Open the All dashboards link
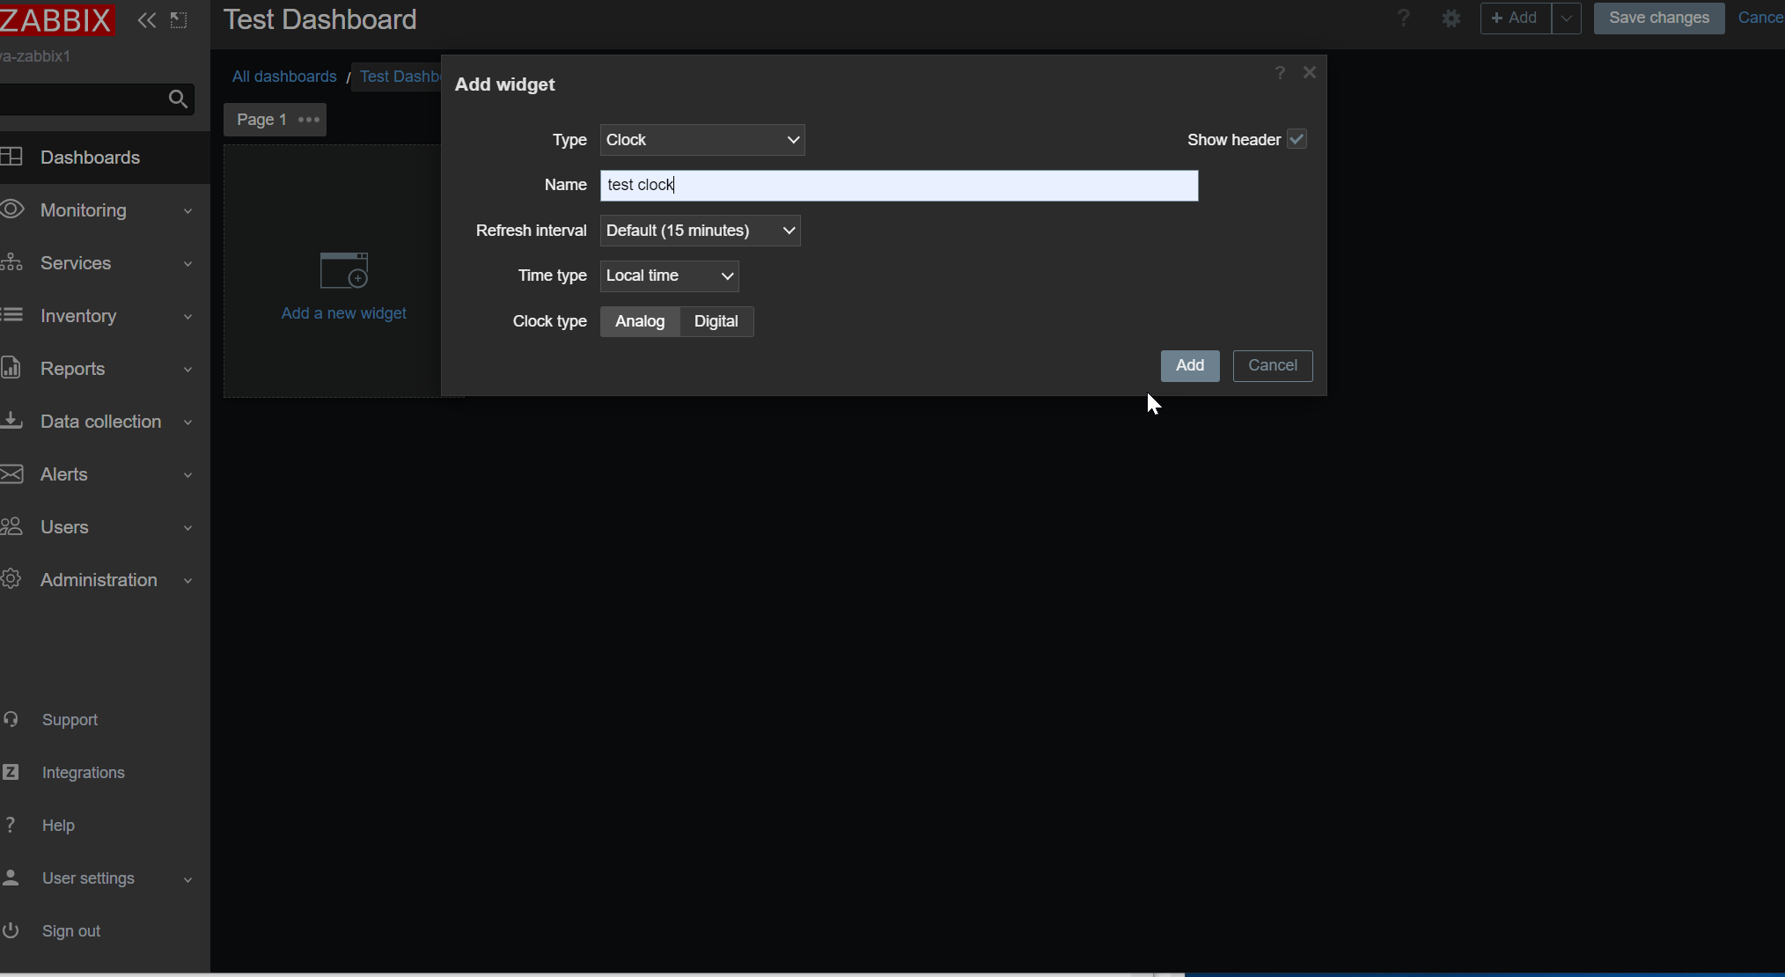The height and width of the screenshot is (977, 1785). point(284,77)
